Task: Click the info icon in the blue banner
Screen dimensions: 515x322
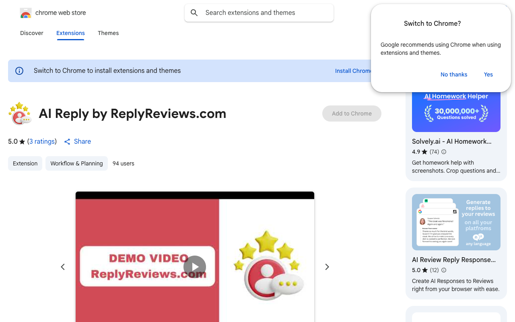Action: click(x=19, y=71)
